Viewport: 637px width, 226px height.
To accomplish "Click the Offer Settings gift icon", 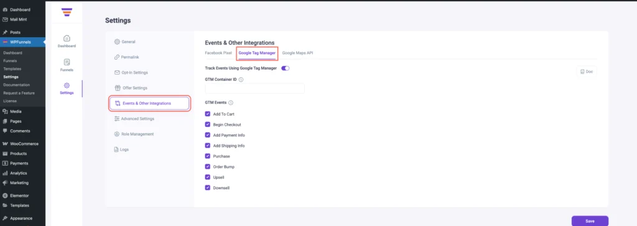I will [118, 88].
